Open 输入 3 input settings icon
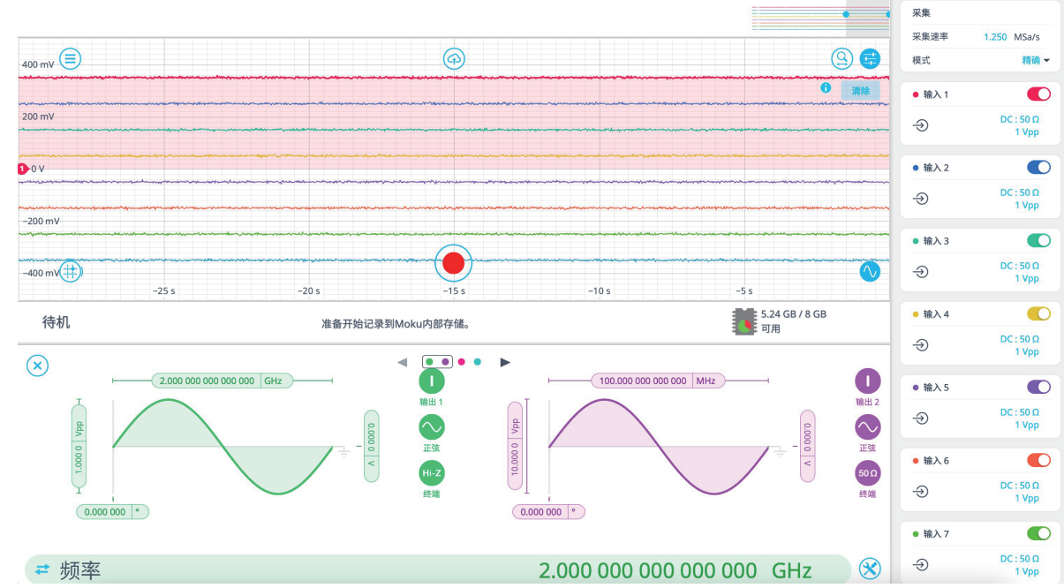 921,272
